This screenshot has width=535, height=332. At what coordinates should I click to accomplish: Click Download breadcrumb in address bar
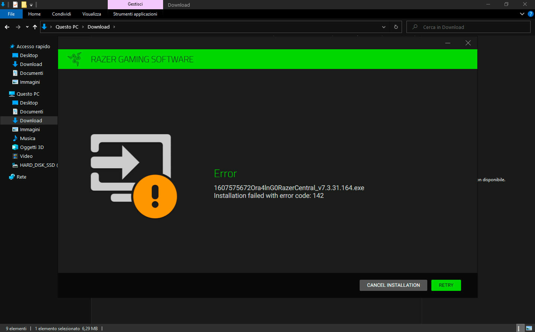tap(98, 27)
